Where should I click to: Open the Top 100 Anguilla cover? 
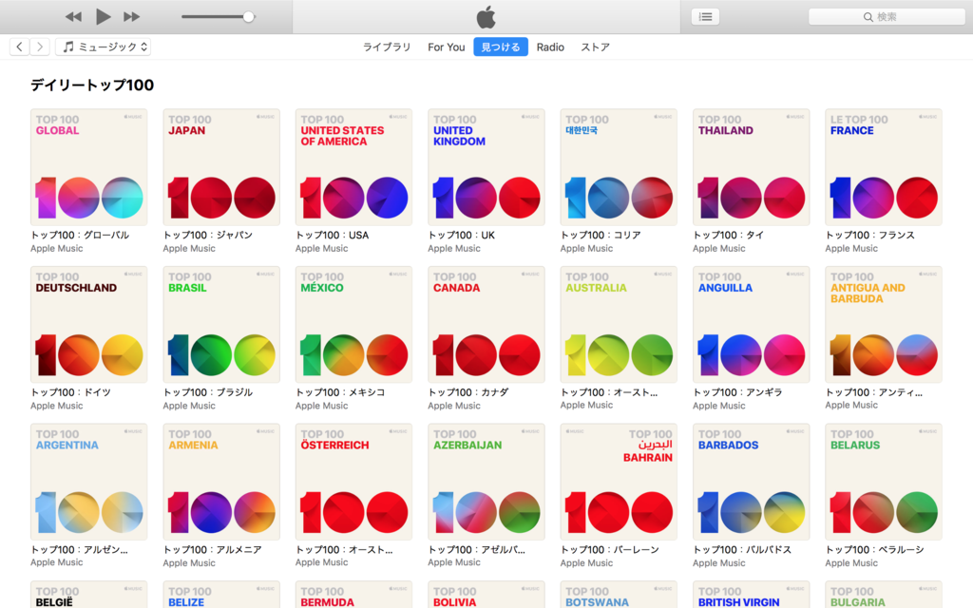(x=752, y=325)
